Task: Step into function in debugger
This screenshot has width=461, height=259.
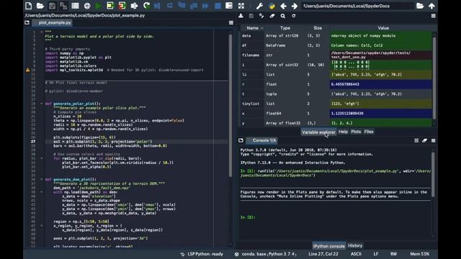Action: coord(182,6)
